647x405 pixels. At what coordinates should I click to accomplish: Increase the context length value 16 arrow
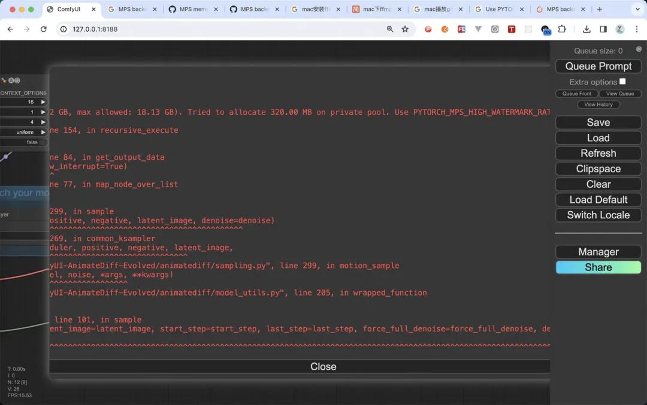click(43, 102)
